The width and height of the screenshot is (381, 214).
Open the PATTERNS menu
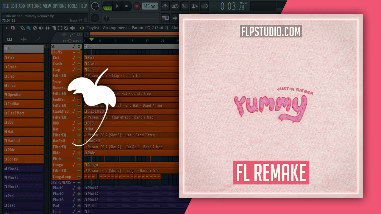34,6
